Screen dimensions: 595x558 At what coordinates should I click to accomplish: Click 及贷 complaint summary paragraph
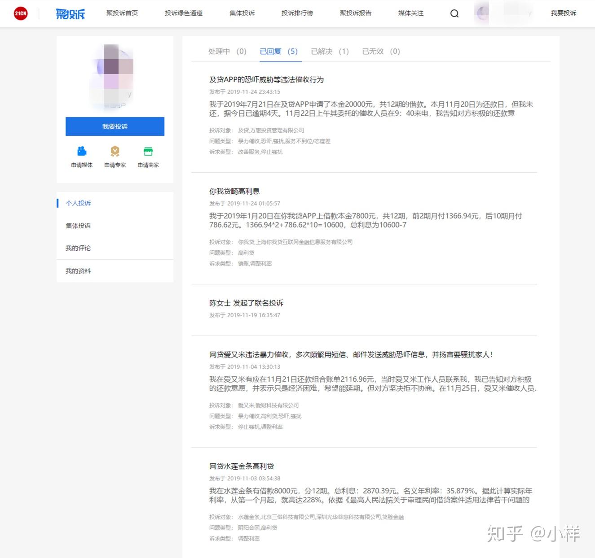coord(371,109)
